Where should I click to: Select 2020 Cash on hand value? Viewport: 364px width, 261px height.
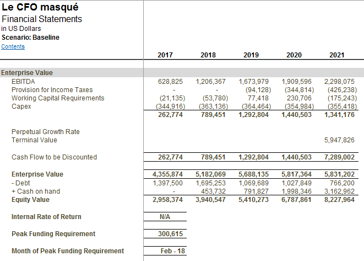(297, 191)
